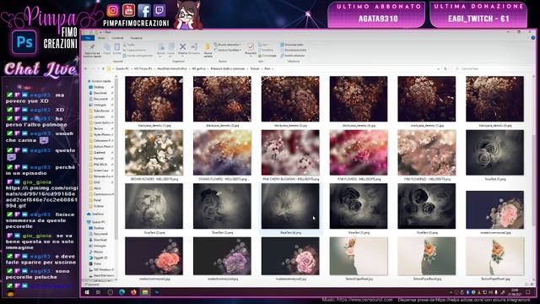The height and width of the screenshot is (304, 540).
Task: Expand the address bar history dropdown arrow
Action: [438, 69]
